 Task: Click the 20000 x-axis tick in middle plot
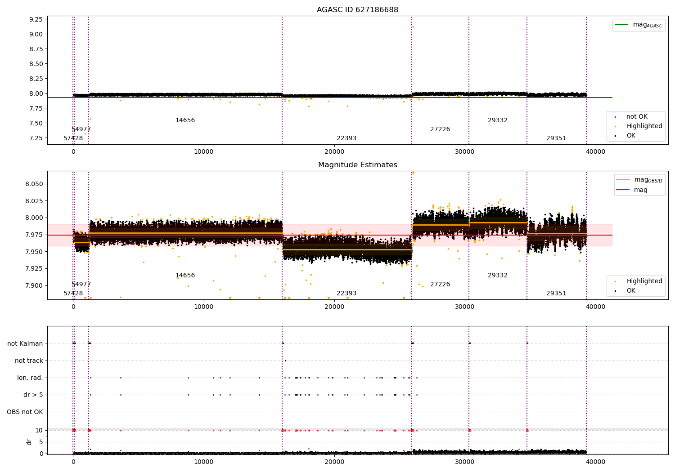coord(334,307)
